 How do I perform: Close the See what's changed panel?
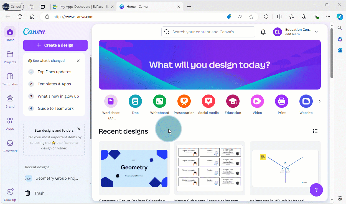[x=78, y=61]
